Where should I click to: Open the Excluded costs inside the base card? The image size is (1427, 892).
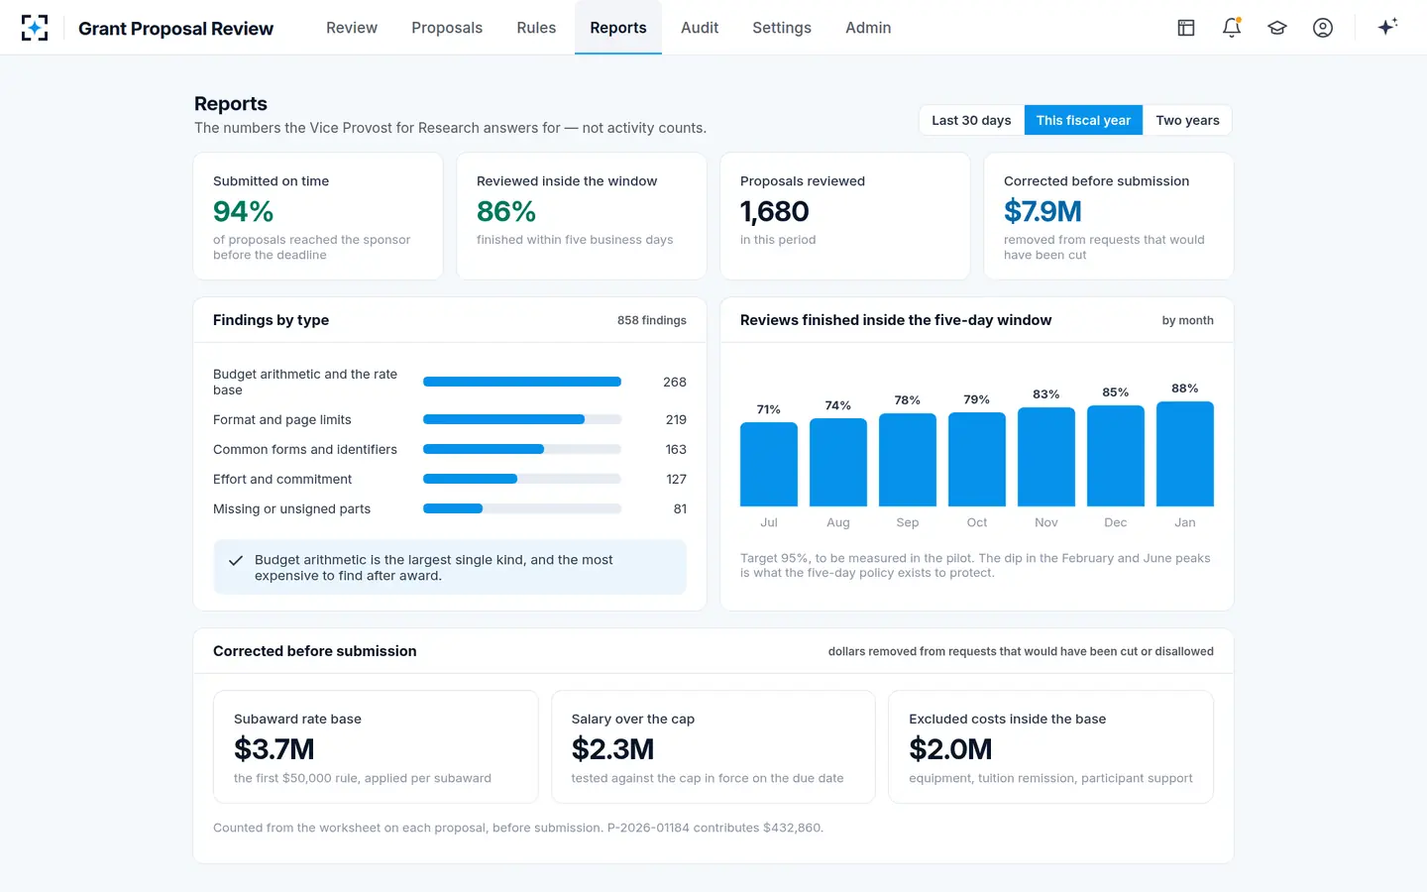click(1051, 747)
